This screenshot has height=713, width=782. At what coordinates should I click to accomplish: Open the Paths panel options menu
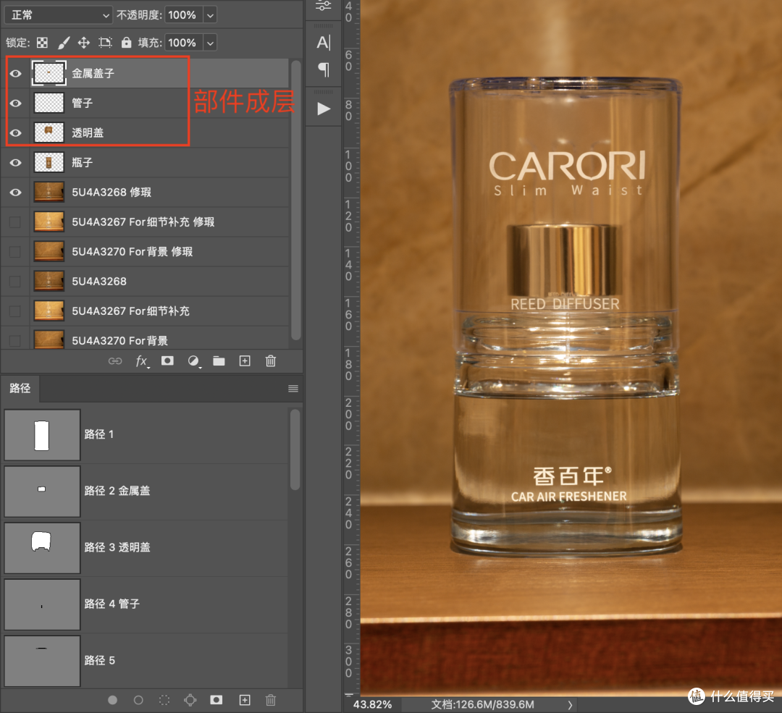pos(293,389)
